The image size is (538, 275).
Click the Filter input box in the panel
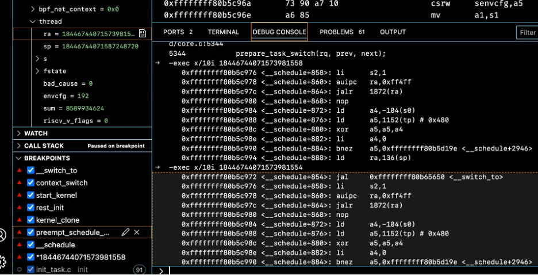click(x=527, y=33)
